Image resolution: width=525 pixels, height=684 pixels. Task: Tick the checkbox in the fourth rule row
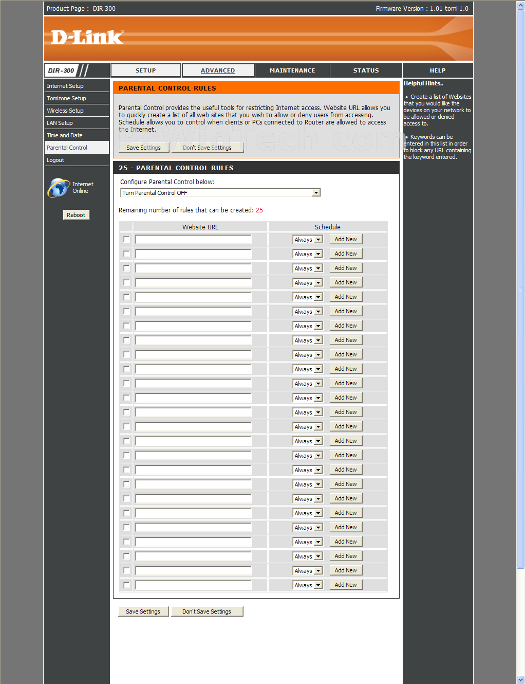[x=126, y=283]
